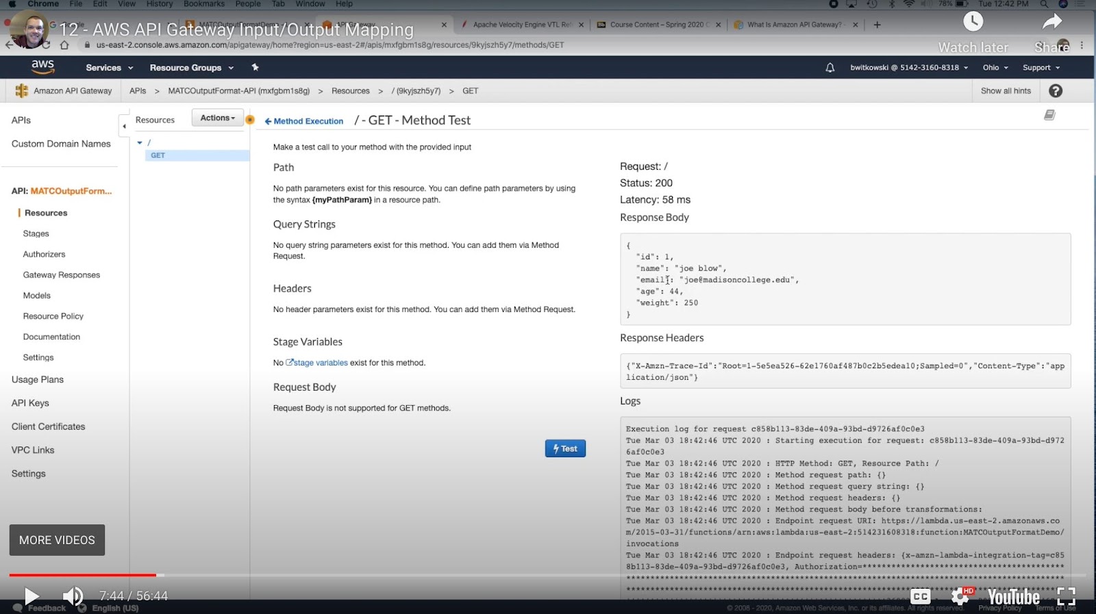Viewport: 1096px width, 614px height.
Task: Switch to Course Content Spring 2020 tab
Action: pyautogui.click(x=659, y=25)
